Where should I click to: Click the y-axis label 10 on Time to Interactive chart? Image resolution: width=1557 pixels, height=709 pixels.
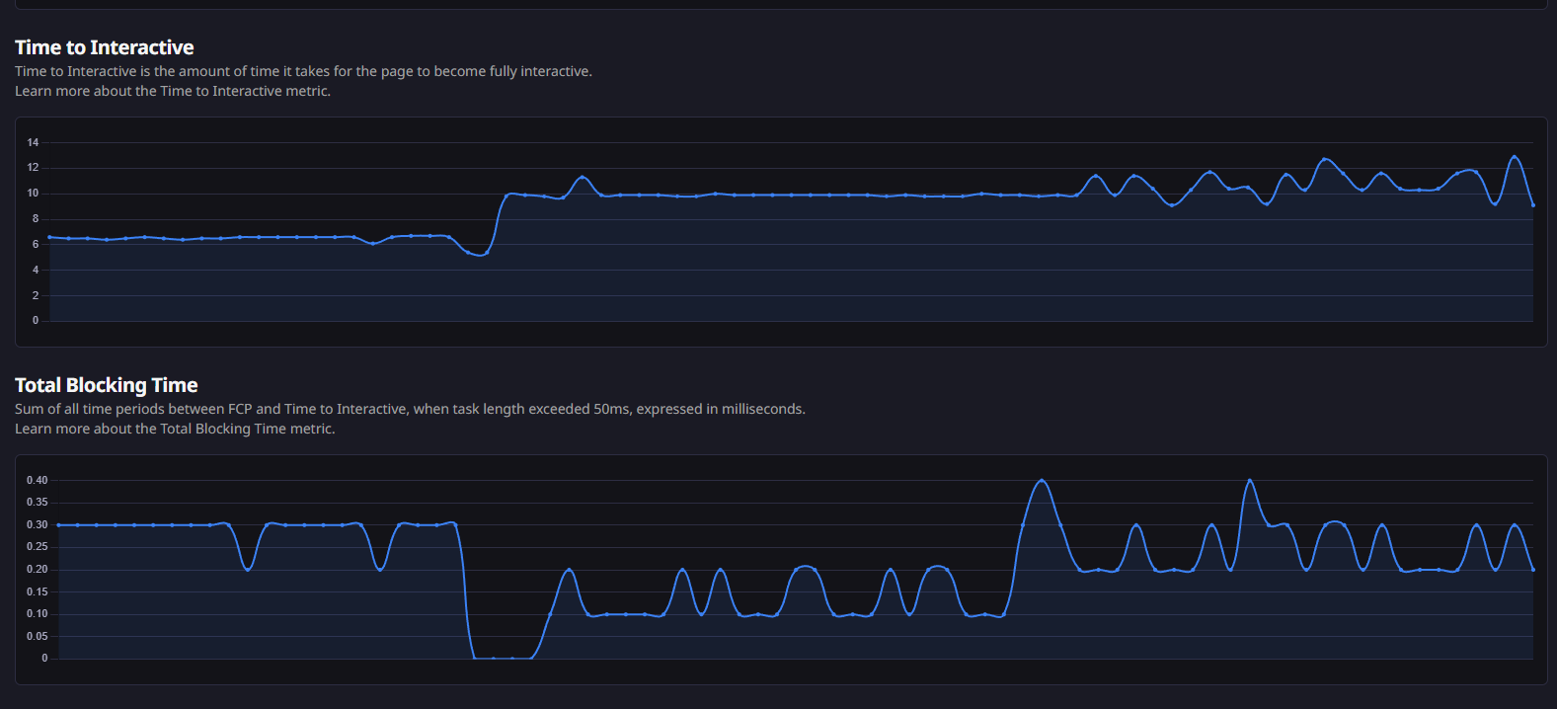(33, 194)
